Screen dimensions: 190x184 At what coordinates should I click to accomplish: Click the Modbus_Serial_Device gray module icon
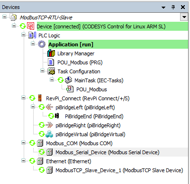point(49,152)
